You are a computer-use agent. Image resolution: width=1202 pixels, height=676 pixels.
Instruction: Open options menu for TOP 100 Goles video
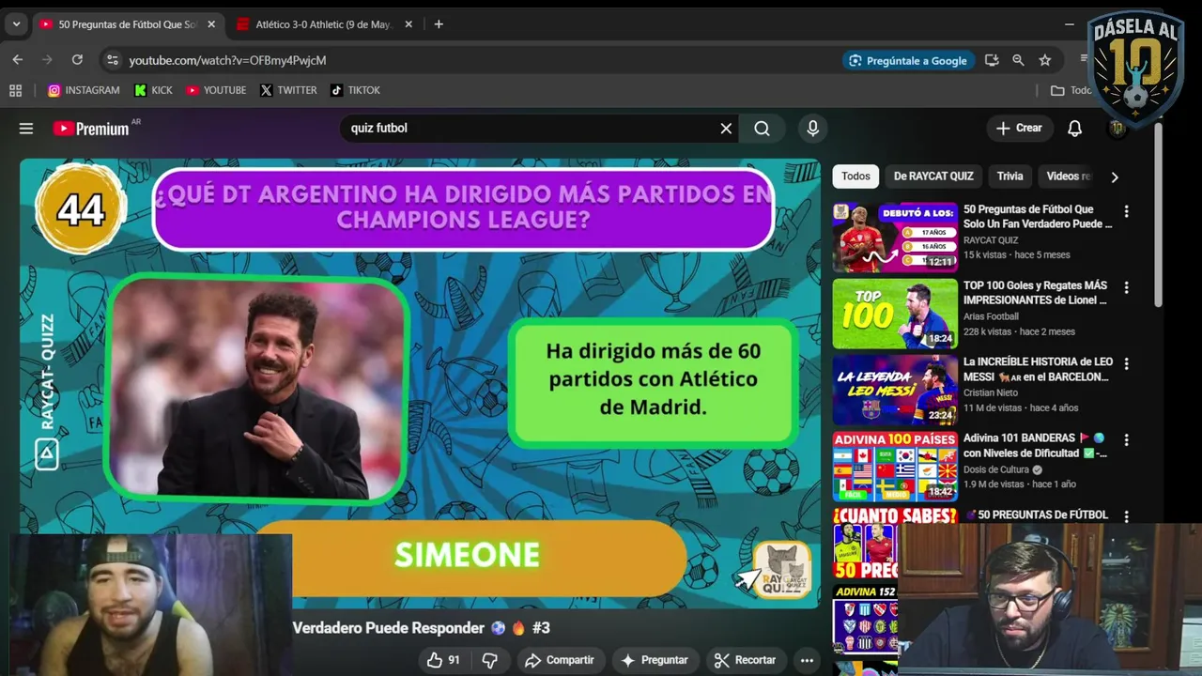[1126, 288]
